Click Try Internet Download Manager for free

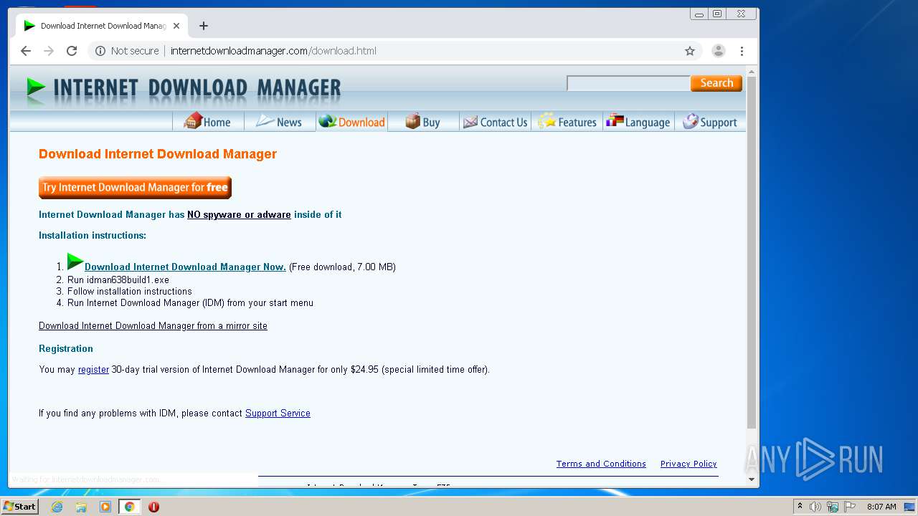135,188
